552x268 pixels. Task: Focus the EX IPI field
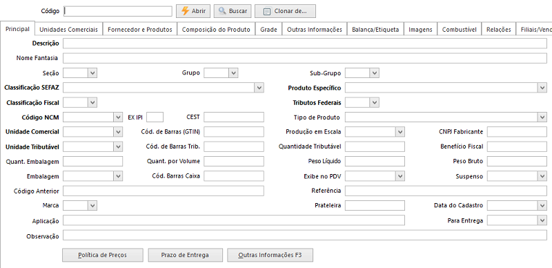coord(155,117)
